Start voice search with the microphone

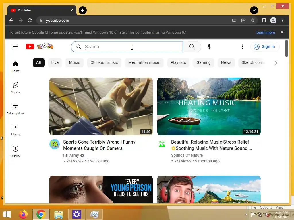coord(209,47)
